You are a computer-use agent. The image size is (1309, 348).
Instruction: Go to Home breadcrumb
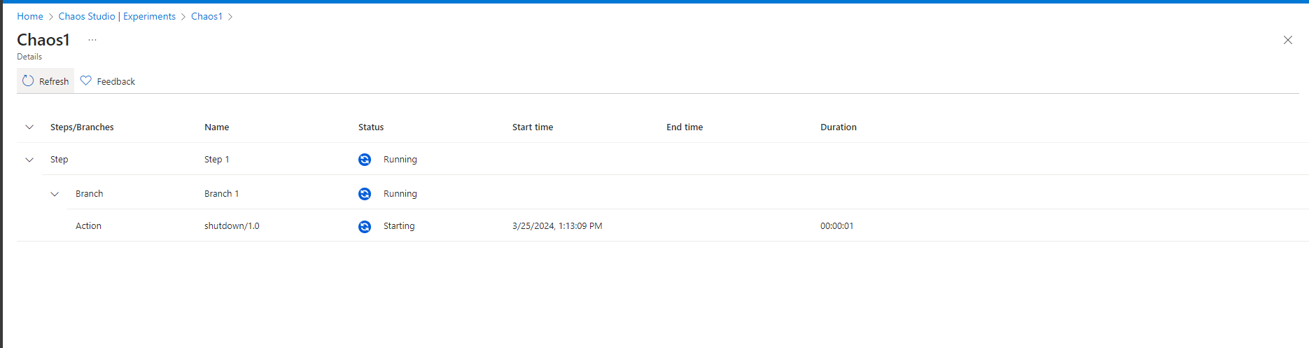[30, 16]
